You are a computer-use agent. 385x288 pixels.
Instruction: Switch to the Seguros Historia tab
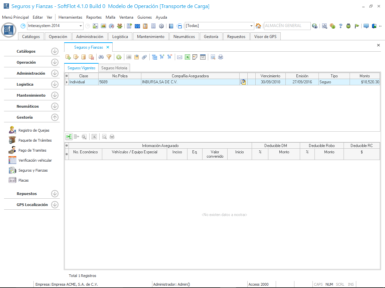114,68
